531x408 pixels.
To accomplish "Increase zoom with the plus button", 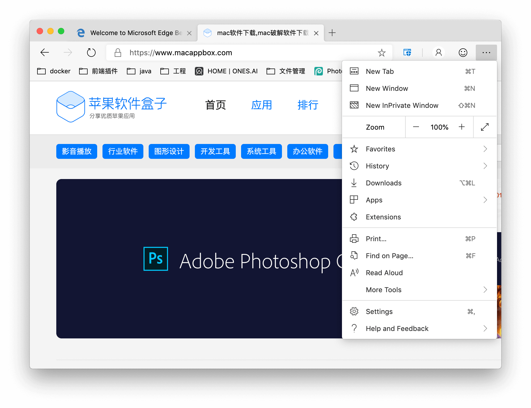I will (x=462, y=127).
